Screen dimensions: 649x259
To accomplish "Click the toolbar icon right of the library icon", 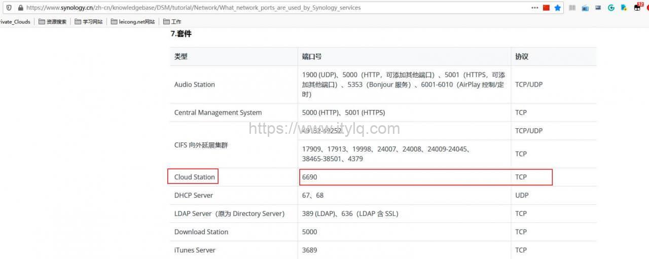I will coord(585,8).
